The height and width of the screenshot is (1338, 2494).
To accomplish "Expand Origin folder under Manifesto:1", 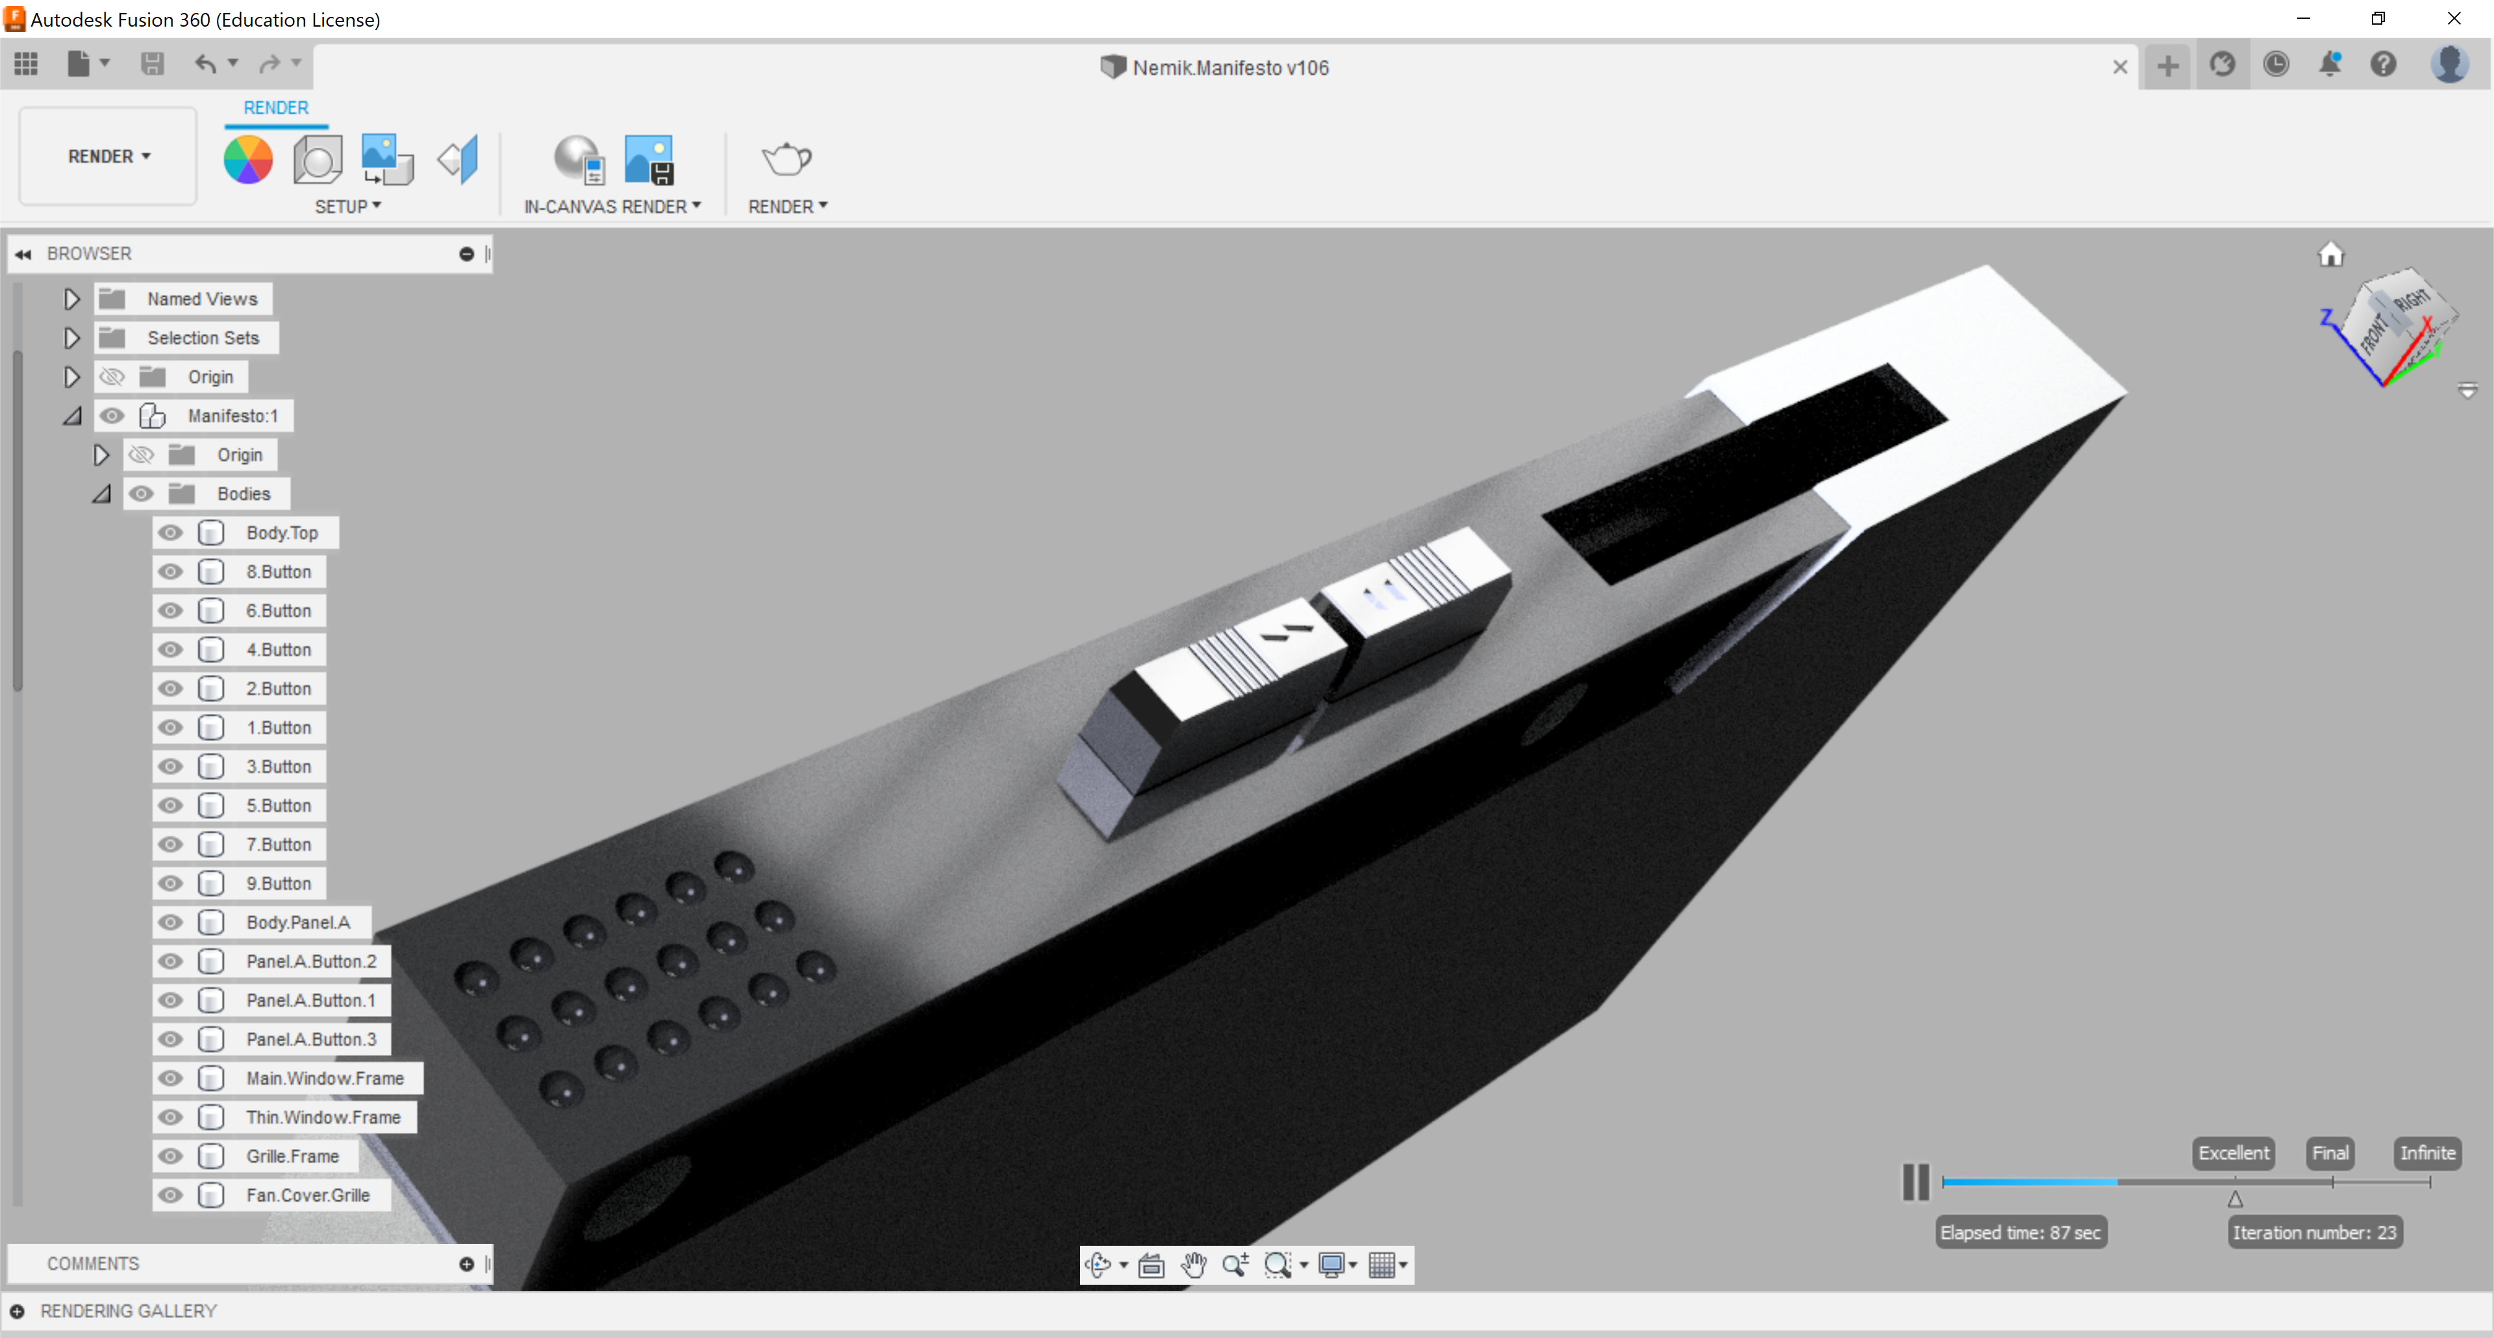I will (101, 455).
